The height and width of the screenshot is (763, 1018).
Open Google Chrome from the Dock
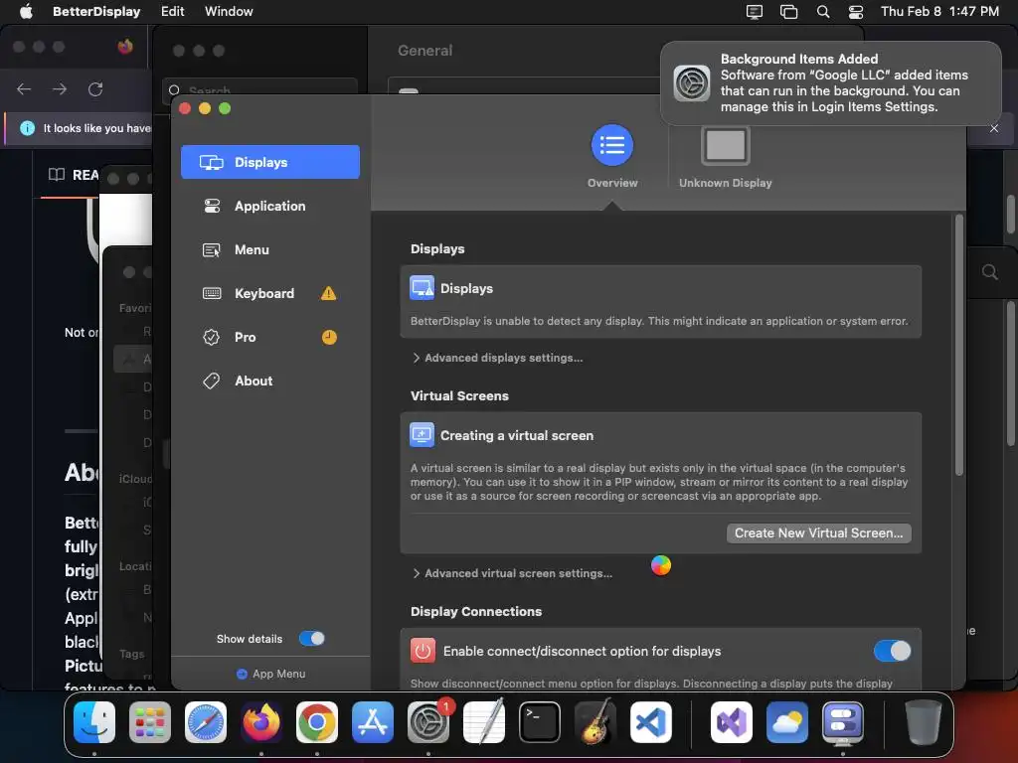(317, 722)
